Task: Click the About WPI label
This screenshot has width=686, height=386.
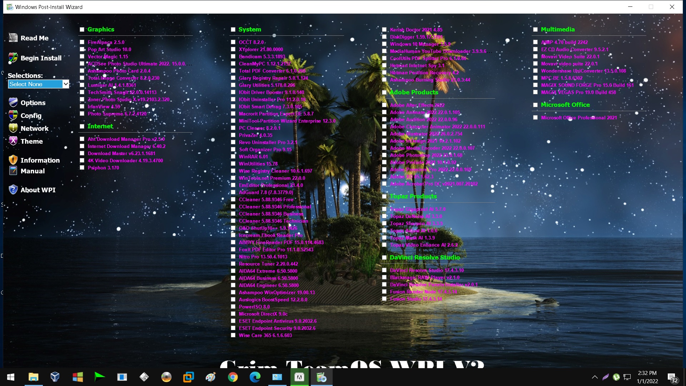Action: (38, 190)
